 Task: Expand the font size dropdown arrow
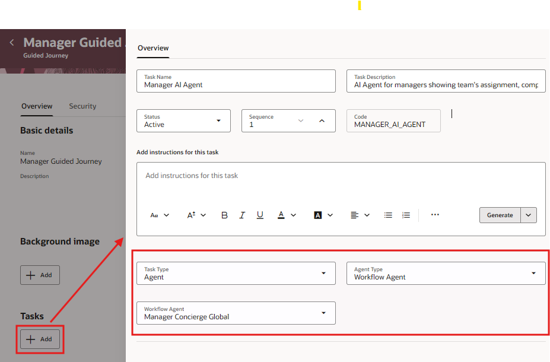coord(204,215)
